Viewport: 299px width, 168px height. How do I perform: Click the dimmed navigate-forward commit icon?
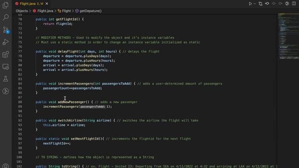pos(280,4)
